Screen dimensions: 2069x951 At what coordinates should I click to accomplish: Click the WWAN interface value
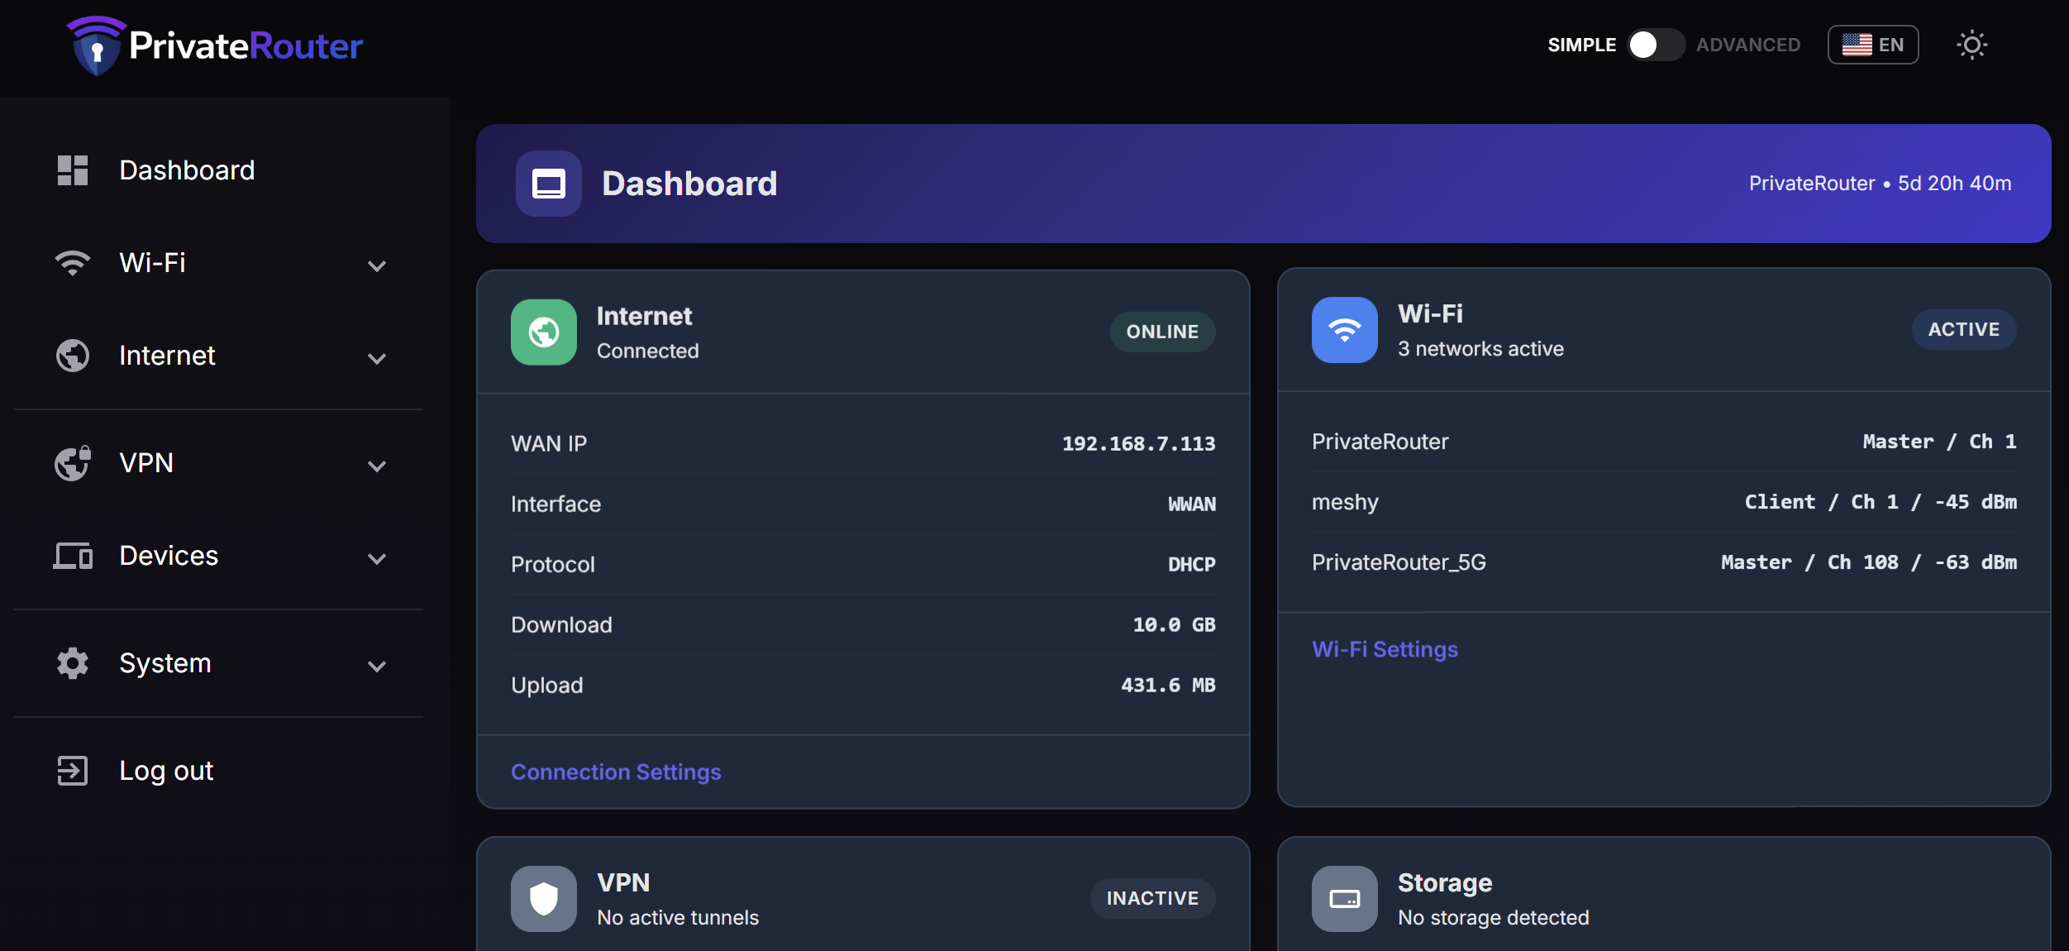tap(1192, 504)
